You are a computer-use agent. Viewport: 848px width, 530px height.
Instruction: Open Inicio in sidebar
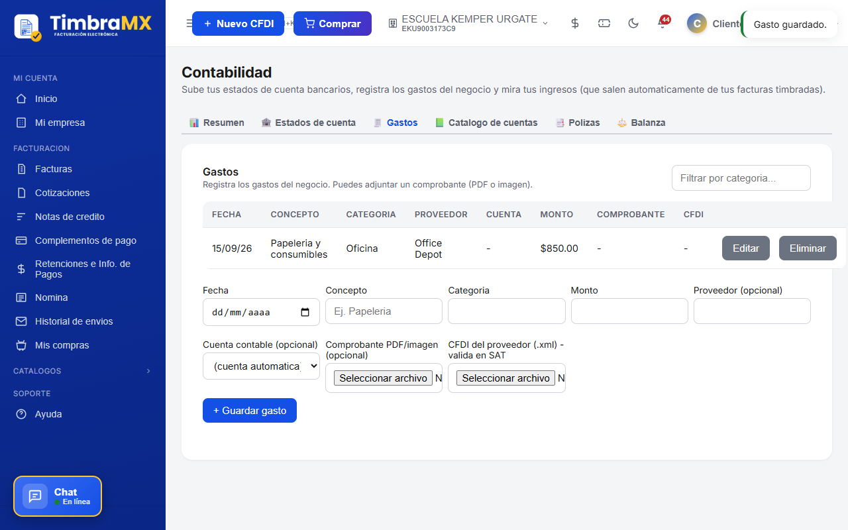[83, 99]
